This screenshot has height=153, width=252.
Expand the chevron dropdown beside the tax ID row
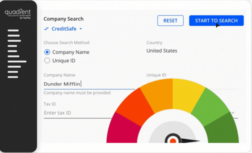(233, 113)
